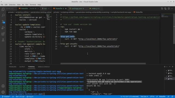Switch to the PROBLEMS panel tab
The height and width of the screenshot is (98, 175).
[x=13, y=67]
